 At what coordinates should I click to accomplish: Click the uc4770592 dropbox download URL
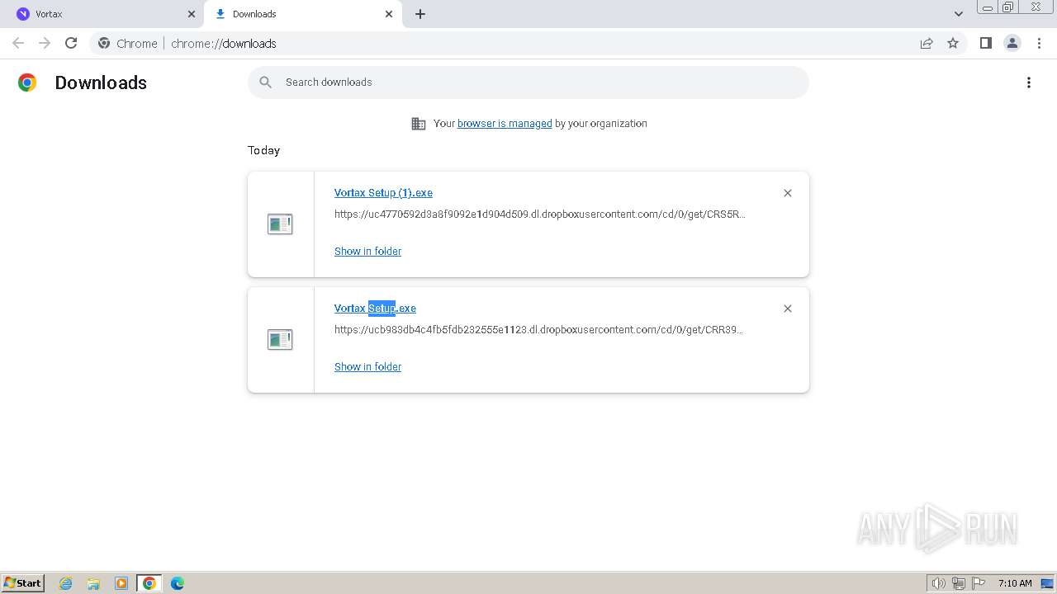(540, 214)
